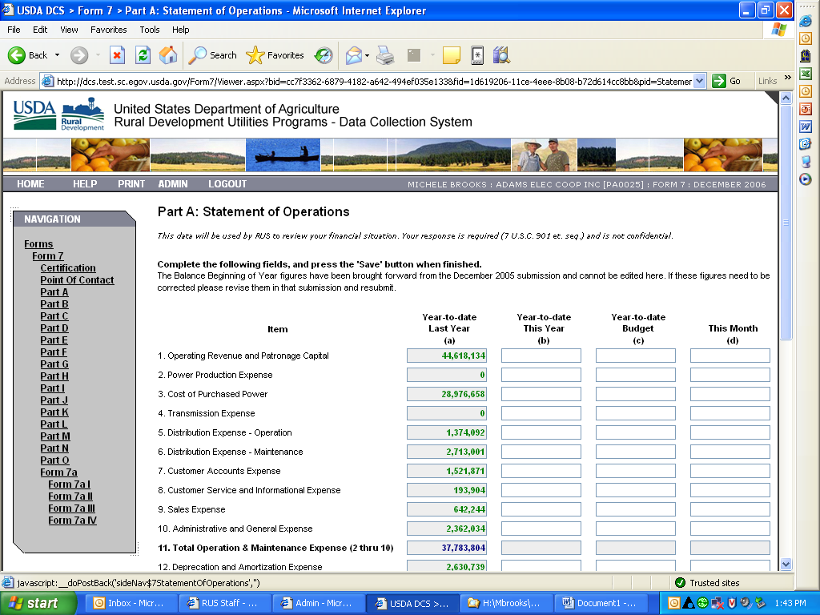The height and width of the screenshot is (615, 820).
Task: Open the Back button history dropdown arrow
Action: pyautogui.click(x=57, y=55)
